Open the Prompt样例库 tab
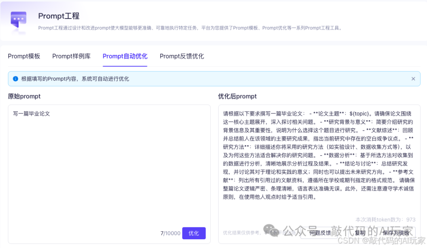Viewport: 427px width, 248px height. tap(71, 56)
